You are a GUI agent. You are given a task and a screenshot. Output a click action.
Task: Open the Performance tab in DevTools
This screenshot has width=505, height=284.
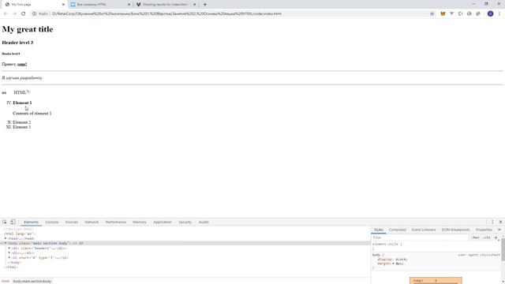(x=116, y=222)
